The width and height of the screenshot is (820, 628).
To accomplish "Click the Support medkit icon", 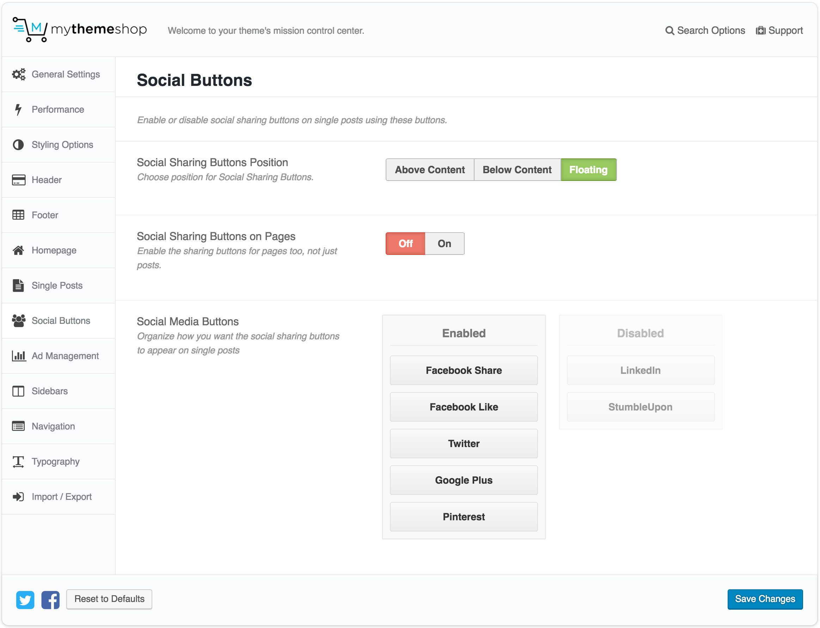I will click(x=760, y=31).
